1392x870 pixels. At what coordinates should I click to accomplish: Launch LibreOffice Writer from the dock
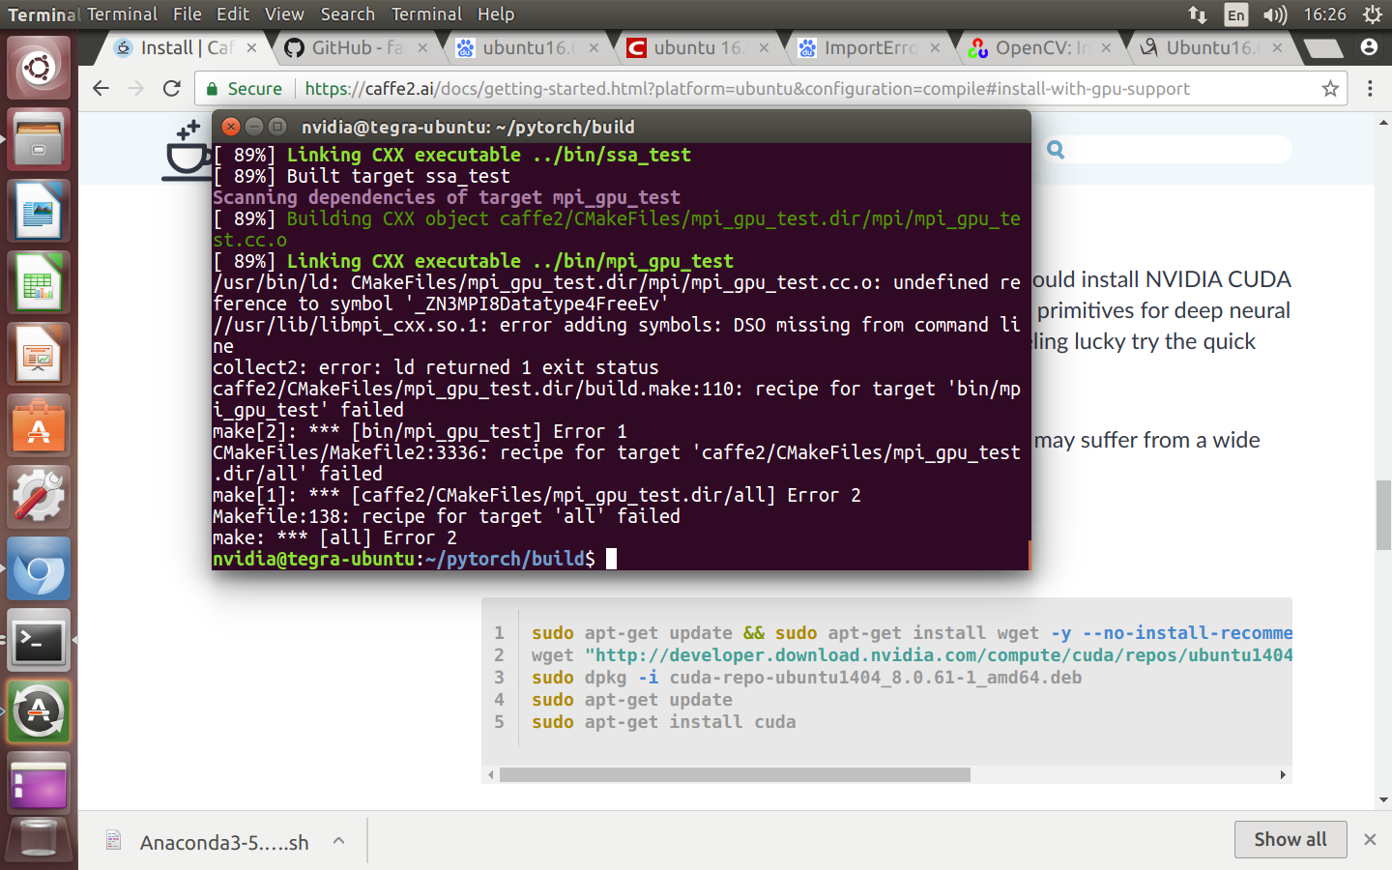(39, 211)
